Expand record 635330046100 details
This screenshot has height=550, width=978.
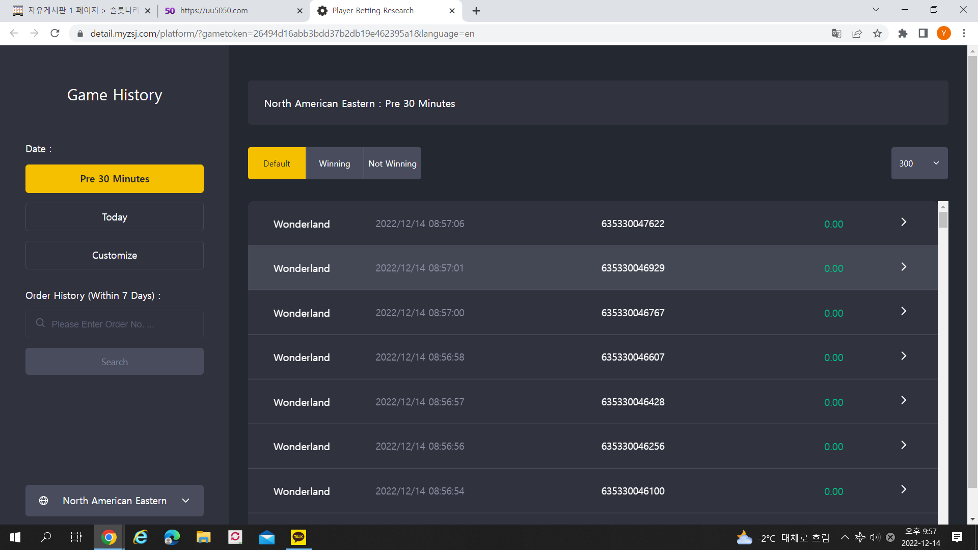tap(904, 489)
